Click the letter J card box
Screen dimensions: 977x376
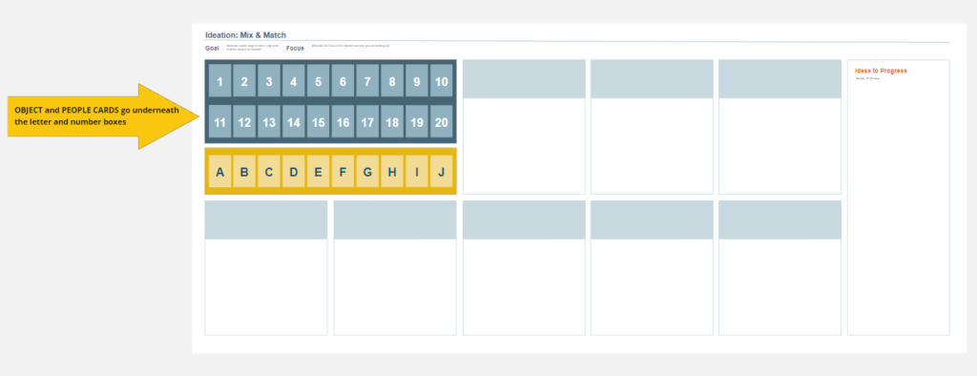point(441,172)
